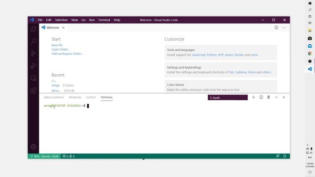Open the Mail app from taskbar

coord(310,46)
